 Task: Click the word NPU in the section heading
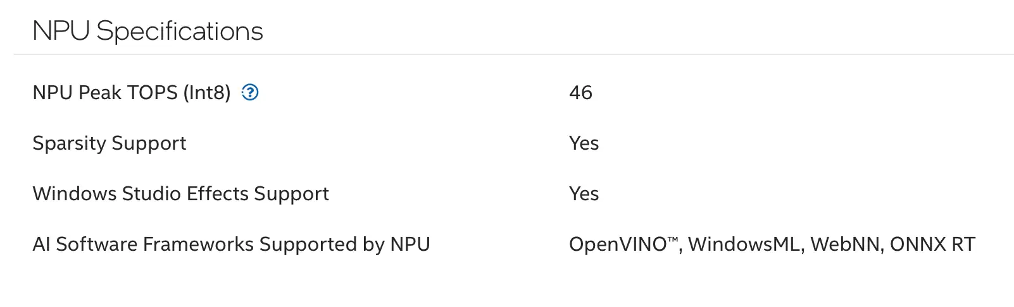(x=61, y=32)
